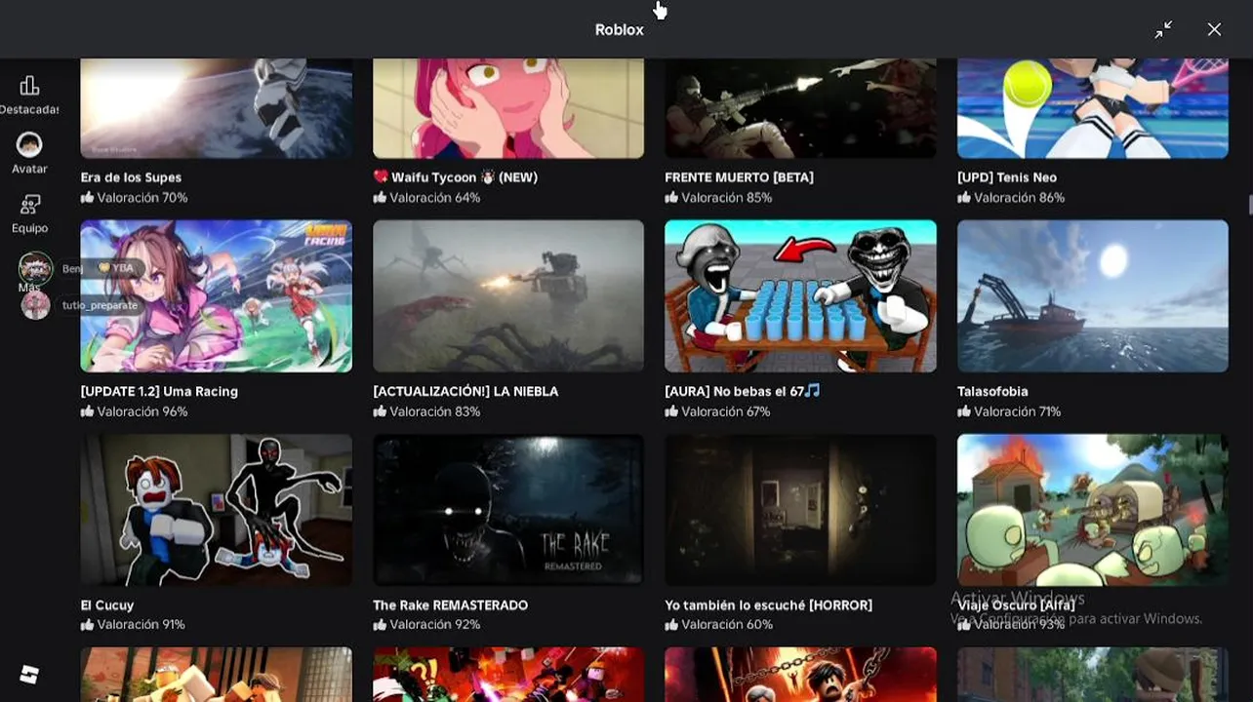Click the thumbs-up icon under The Rake REMASTERADO

pos(380,624)
